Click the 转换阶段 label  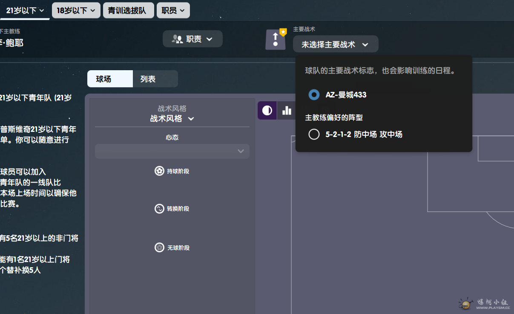[x=178, y=208]
